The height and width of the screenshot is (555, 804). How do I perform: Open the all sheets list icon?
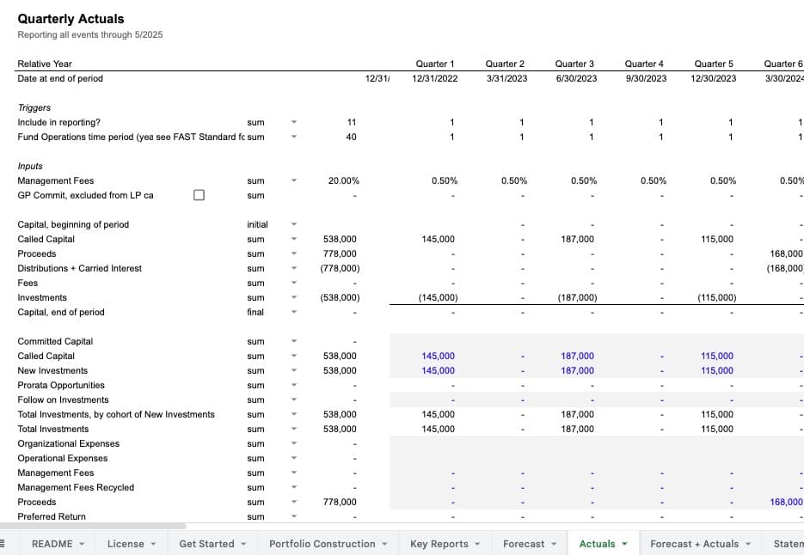pyautogui.click(x=3, y=543)
